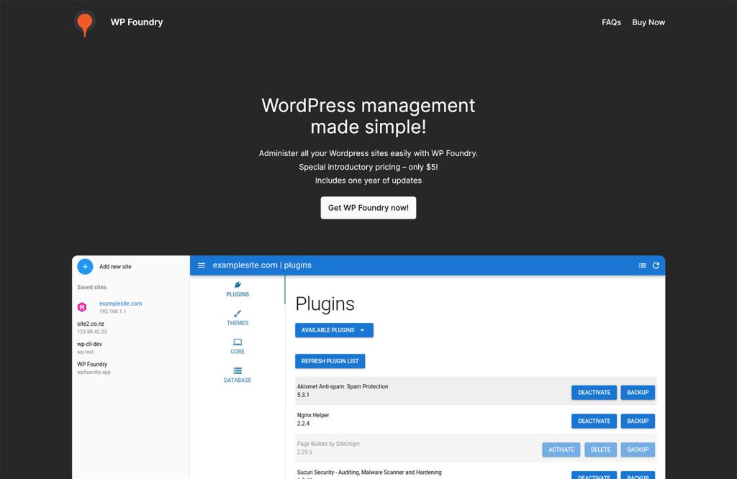Click the Themes brush icon
737x479 pixels.
click(238, 314)
